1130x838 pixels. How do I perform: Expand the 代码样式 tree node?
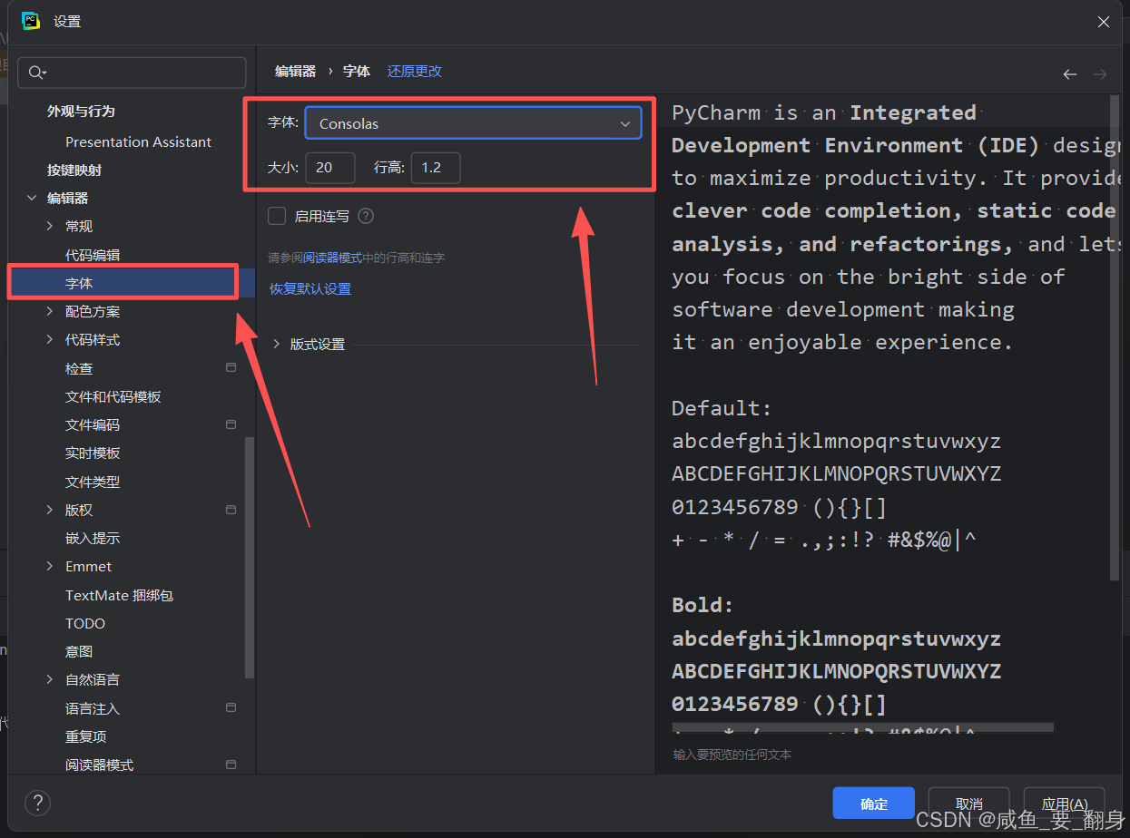(50, 339)
